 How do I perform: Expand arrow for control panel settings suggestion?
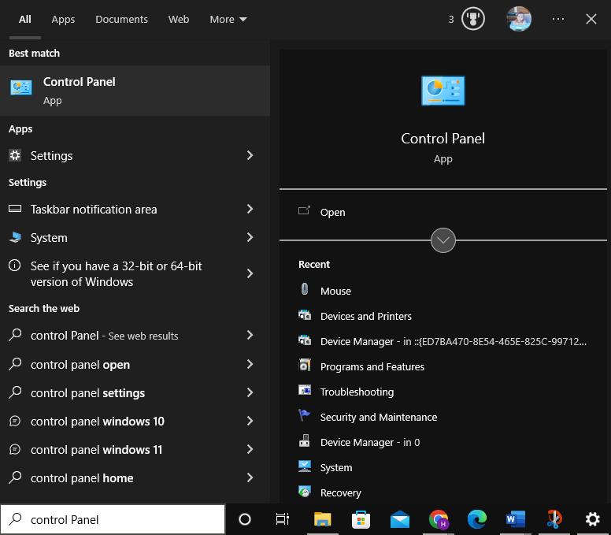tap(250, 392)
